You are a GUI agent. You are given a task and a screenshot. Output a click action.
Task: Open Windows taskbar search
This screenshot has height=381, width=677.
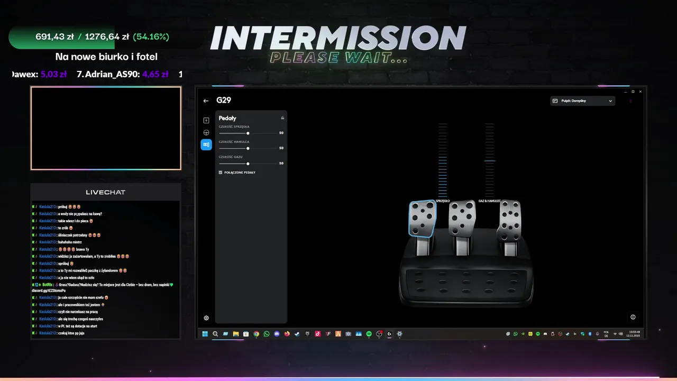[x=215, y=334]
